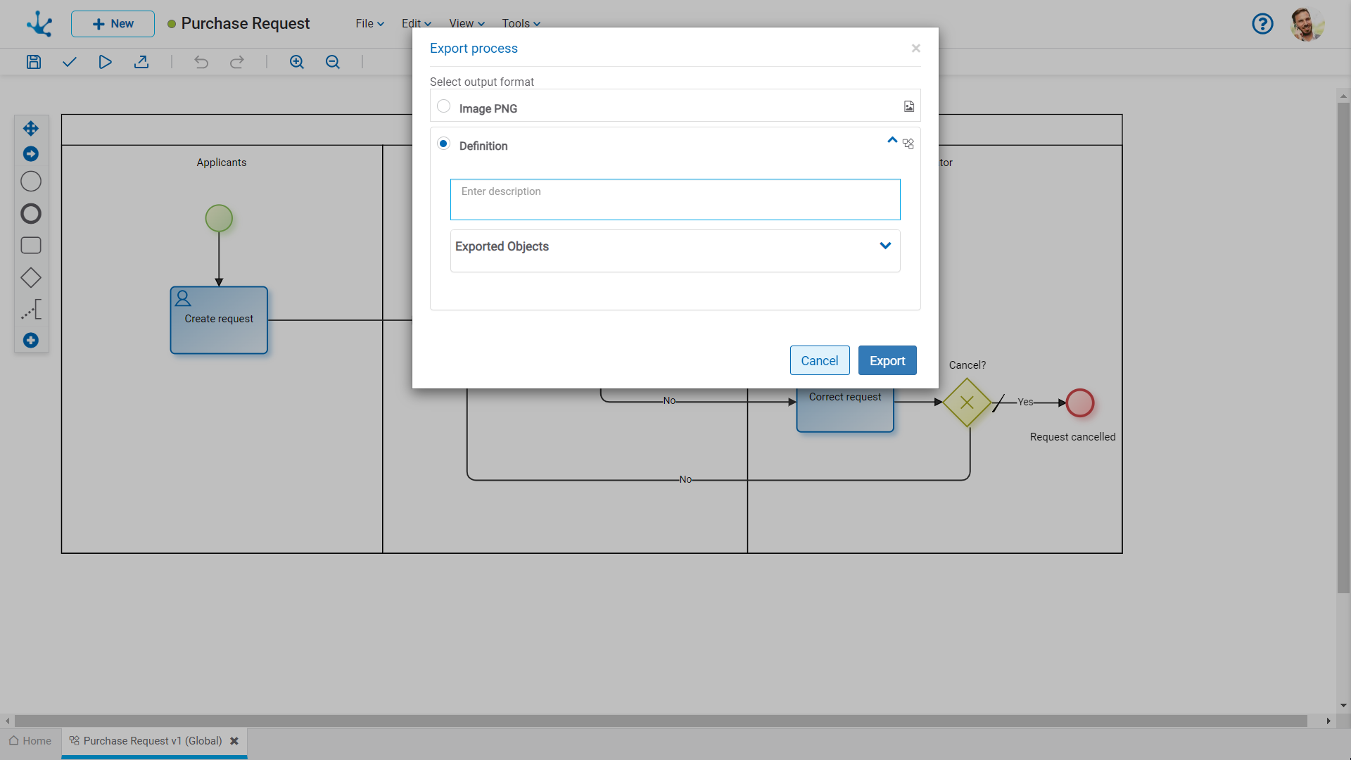The image size is (1351, 760).
Task: Click the save diagram icon
Action: (x=34, y=62)
